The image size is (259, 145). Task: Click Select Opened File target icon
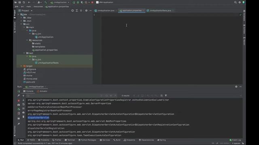tap(72, 10)
